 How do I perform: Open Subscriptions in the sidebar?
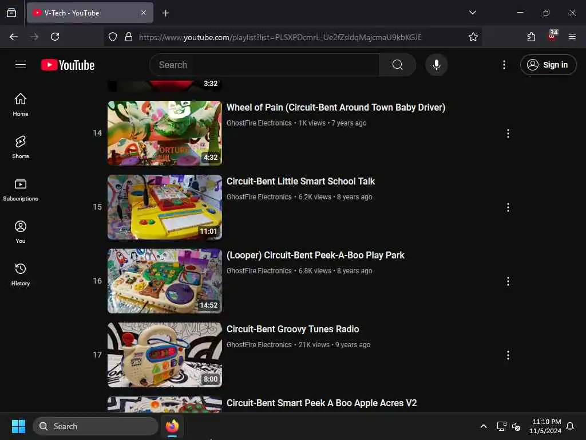[21, 190]
